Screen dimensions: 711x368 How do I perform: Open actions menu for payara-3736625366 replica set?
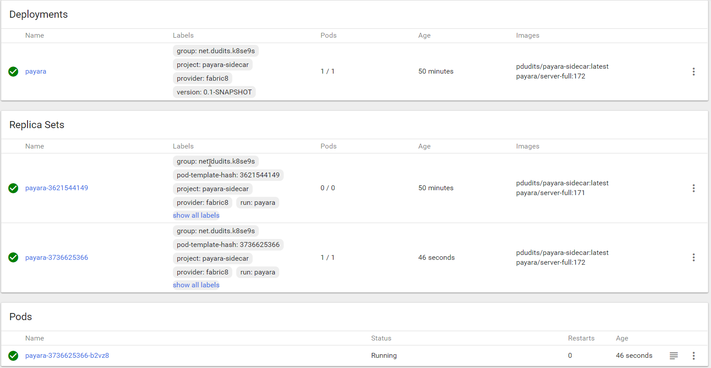694,258
